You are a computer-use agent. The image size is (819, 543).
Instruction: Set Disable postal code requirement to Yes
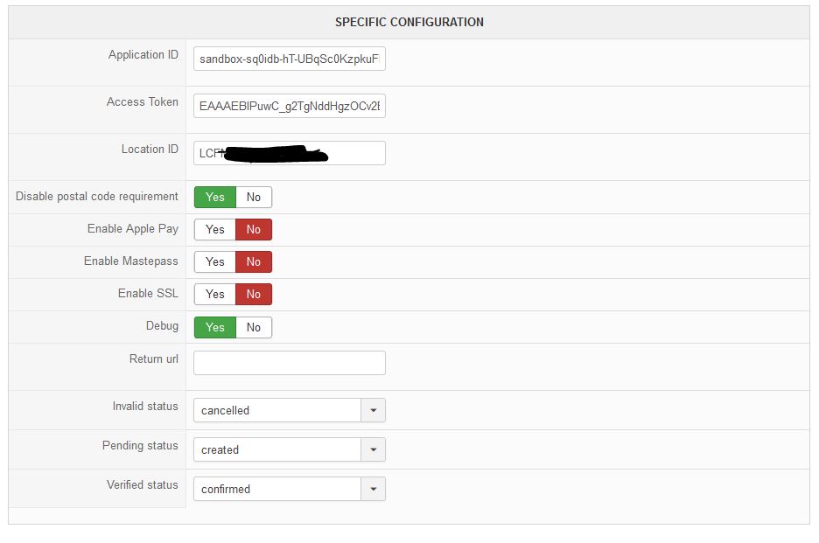(215, 198)
